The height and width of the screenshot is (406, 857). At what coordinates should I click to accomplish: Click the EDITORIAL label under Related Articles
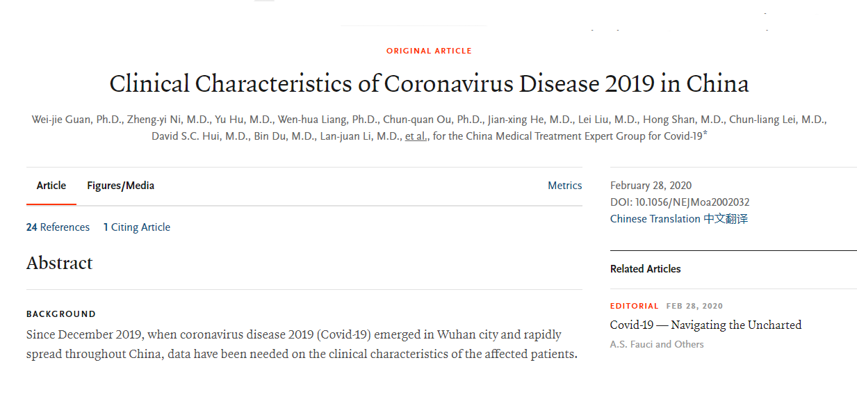[x=634, y=306]
